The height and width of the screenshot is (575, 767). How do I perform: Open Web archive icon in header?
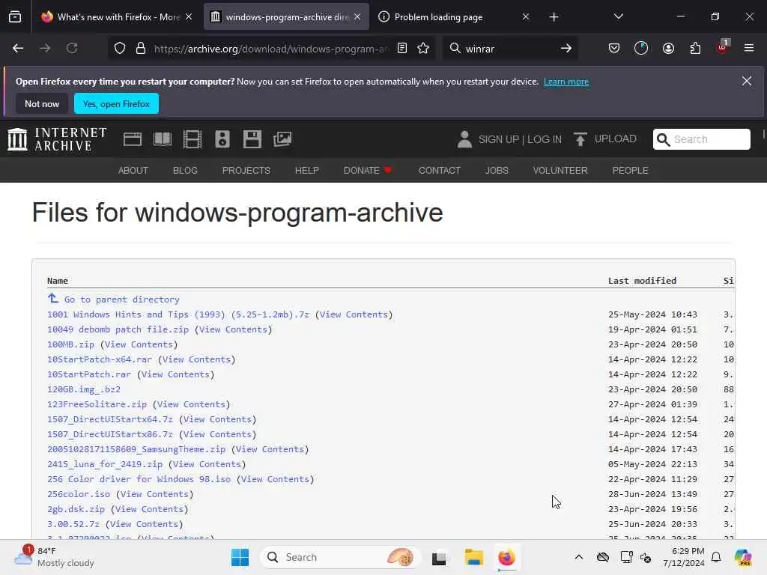(x=133, y=139)
